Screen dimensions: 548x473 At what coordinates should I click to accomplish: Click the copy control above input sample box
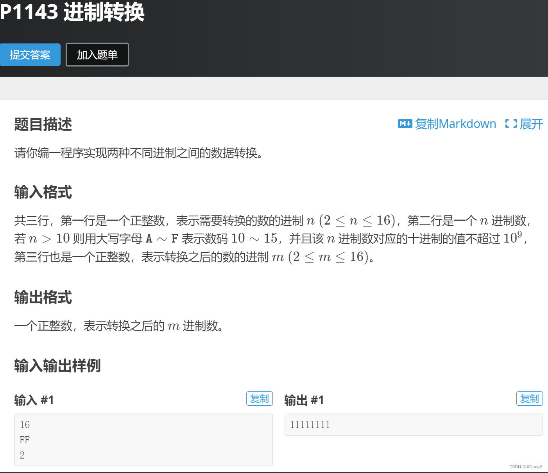pos(259,398)
